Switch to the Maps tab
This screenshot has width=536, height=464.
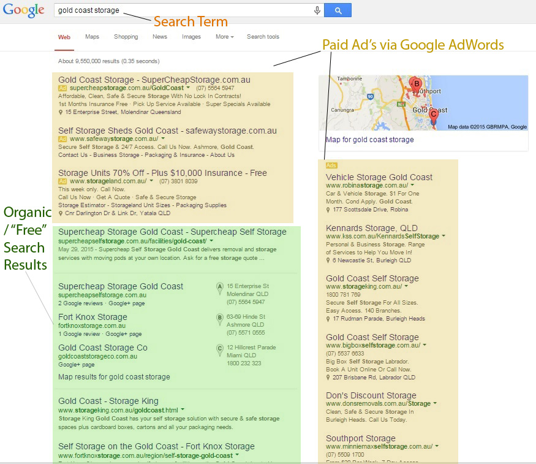coord(92,37)
